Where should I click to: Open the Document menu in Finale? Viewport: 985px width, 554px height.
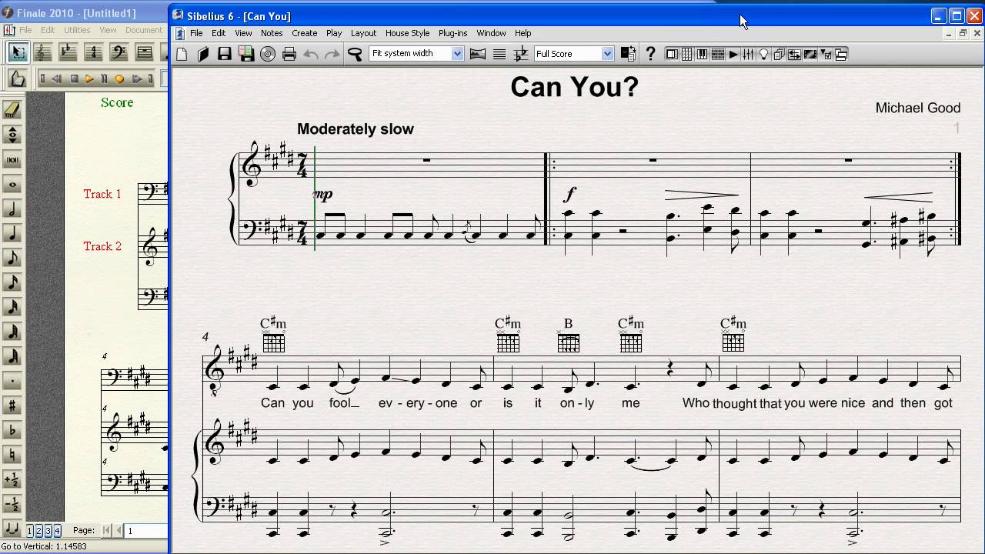coord(144,30)
